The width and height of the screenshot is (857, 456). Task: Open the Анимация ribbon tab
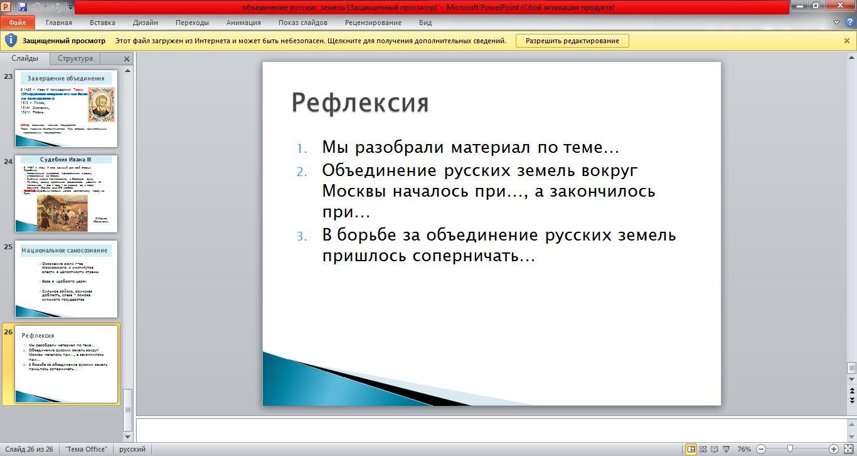[x=243, y=23]
